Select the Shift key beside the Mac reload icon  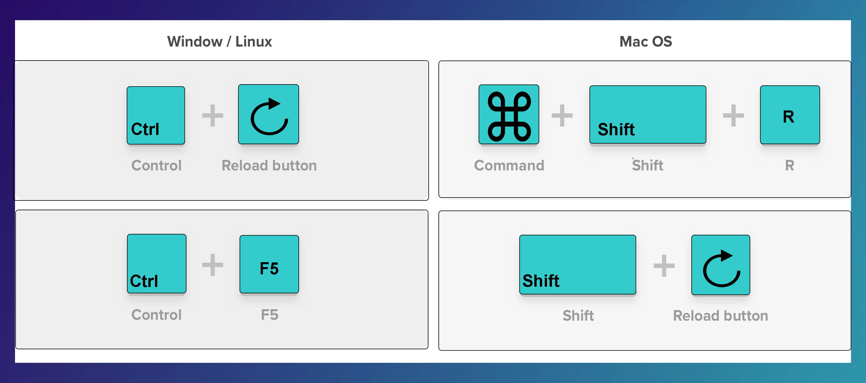pos(577,265)
